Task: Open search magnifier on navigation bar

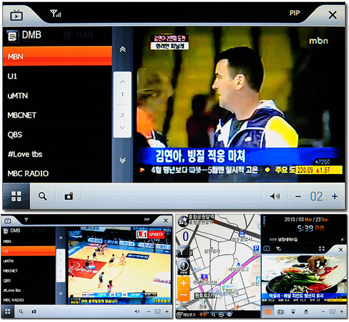Action: coord(213,314)
